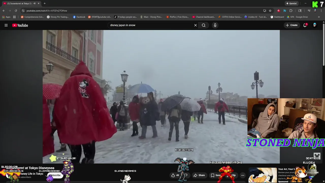The width and height of the screenshot is (325, 183).
Task: Save the video to a playlist
Action: 216,175
